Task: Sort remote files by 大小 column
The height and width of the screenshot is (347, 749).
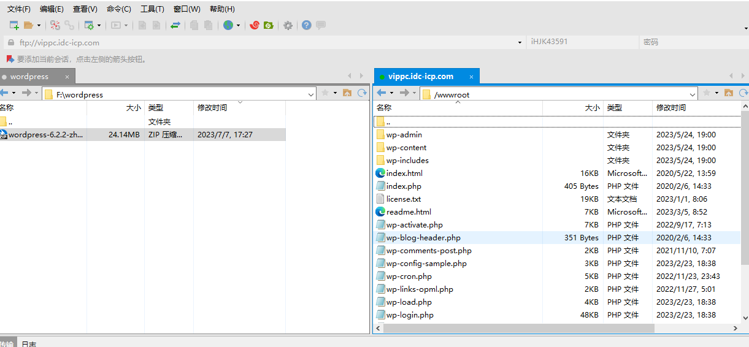Action: pos(573,108)
